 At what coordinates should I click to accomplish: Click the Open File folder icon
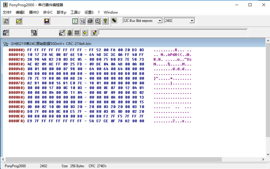(19, 21)
